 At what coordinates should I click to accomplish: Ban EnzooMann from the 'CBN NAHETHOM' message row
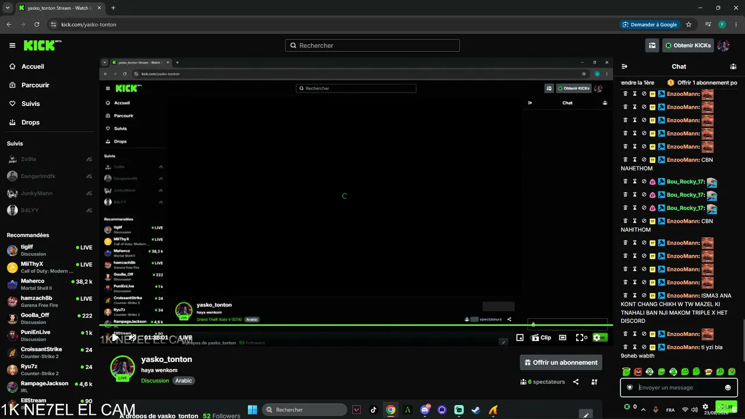pyautogui.click(x=644, y=160)
